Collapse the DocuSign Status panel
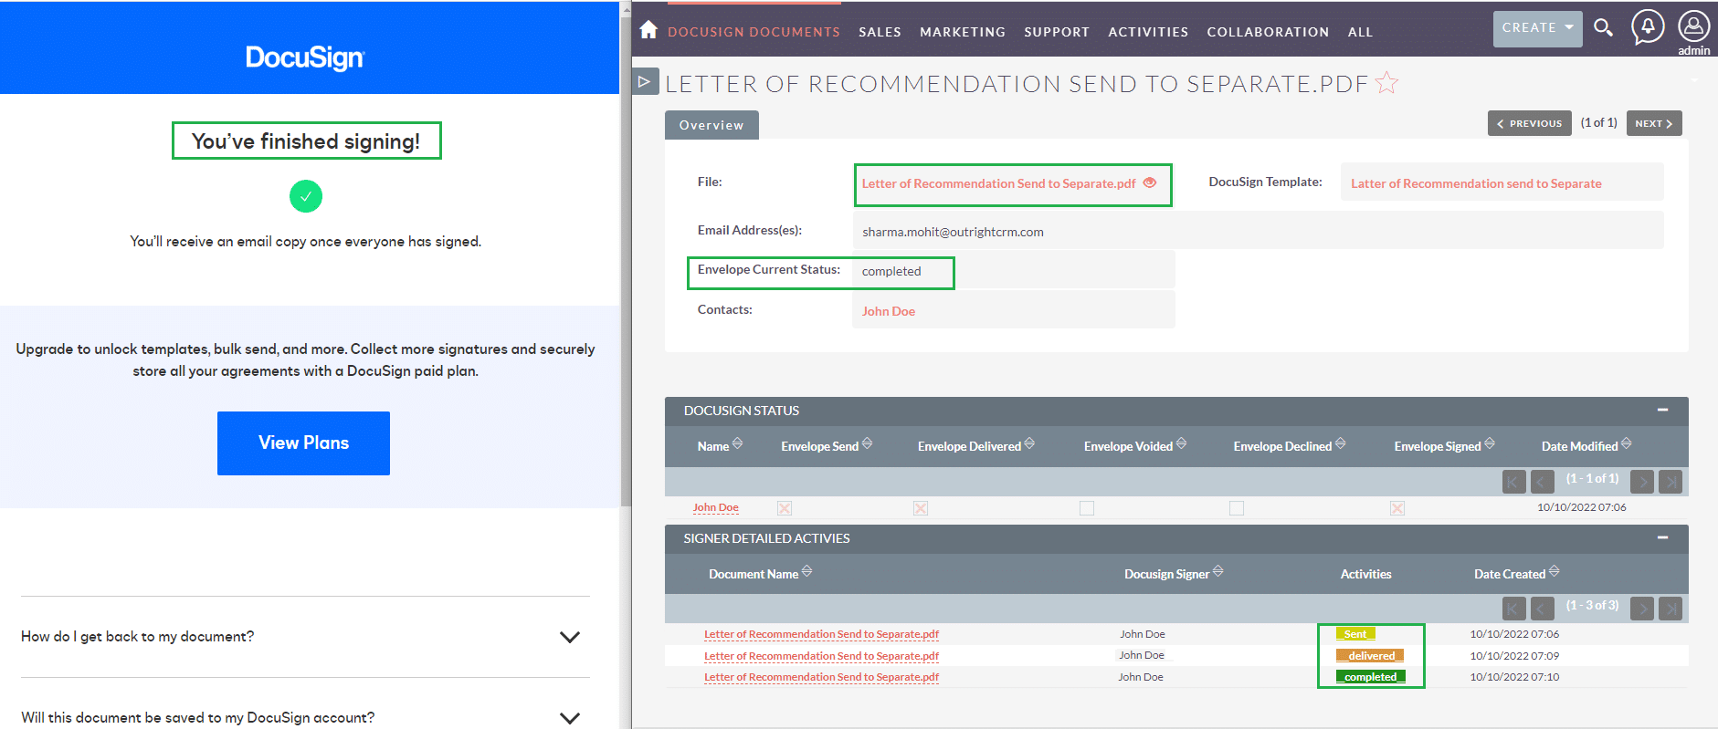The image size is (1718, 729). pyautogui.click(x=1662, y=410)
